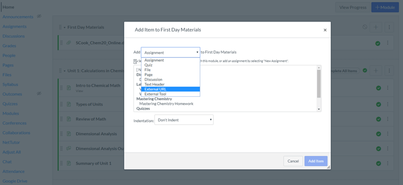Grab drag handle of Review of Math item
The width and height of the screenshot is (403, 185).
pos(62,119)
